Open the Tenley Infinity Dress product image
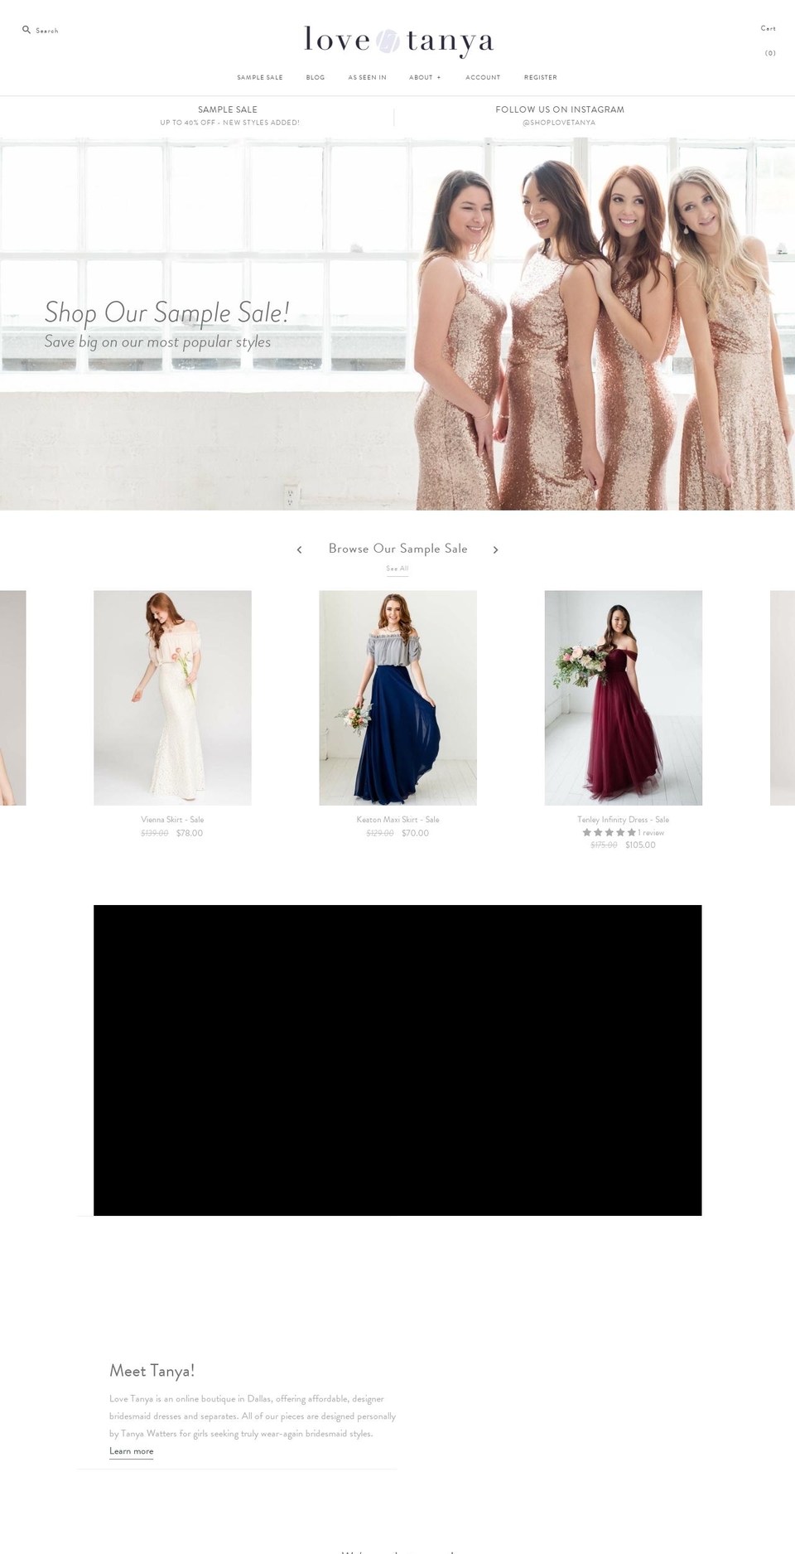Image resolution: width=795 pixels, height=1554 pixels. click(623, 698)
